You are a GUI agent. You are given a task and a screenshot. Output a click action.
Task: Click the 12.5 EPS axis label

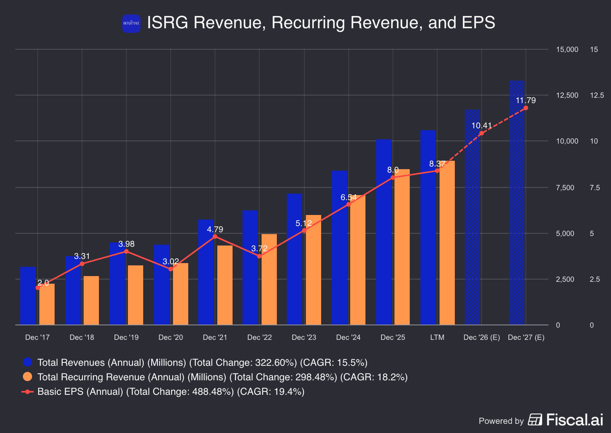click(597, 95)
